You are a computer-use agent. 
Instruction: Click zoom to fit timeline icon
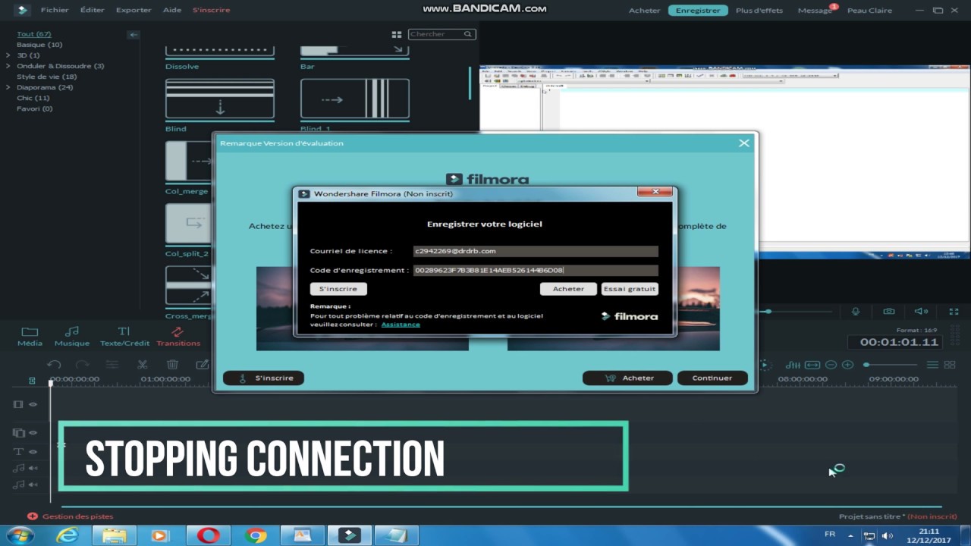coord(812,365)
